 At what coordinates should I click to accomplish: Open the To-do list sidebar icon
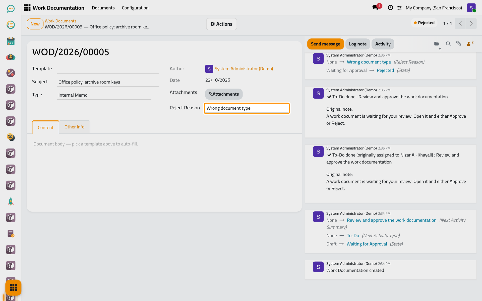pyautogui.click(x=11, y=25)
